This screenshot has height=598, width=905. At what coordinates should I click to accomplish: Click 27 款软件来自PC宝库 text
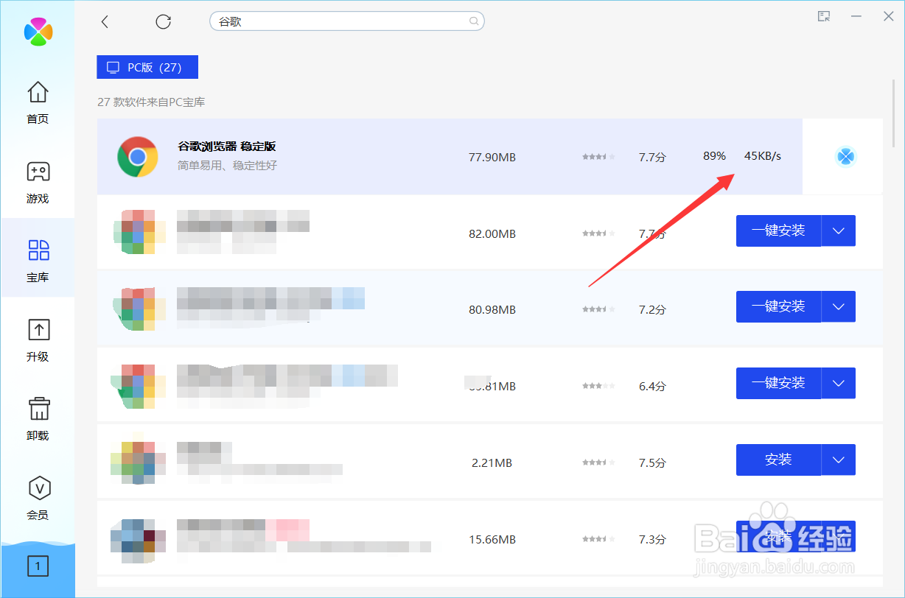tap(151, 102)
